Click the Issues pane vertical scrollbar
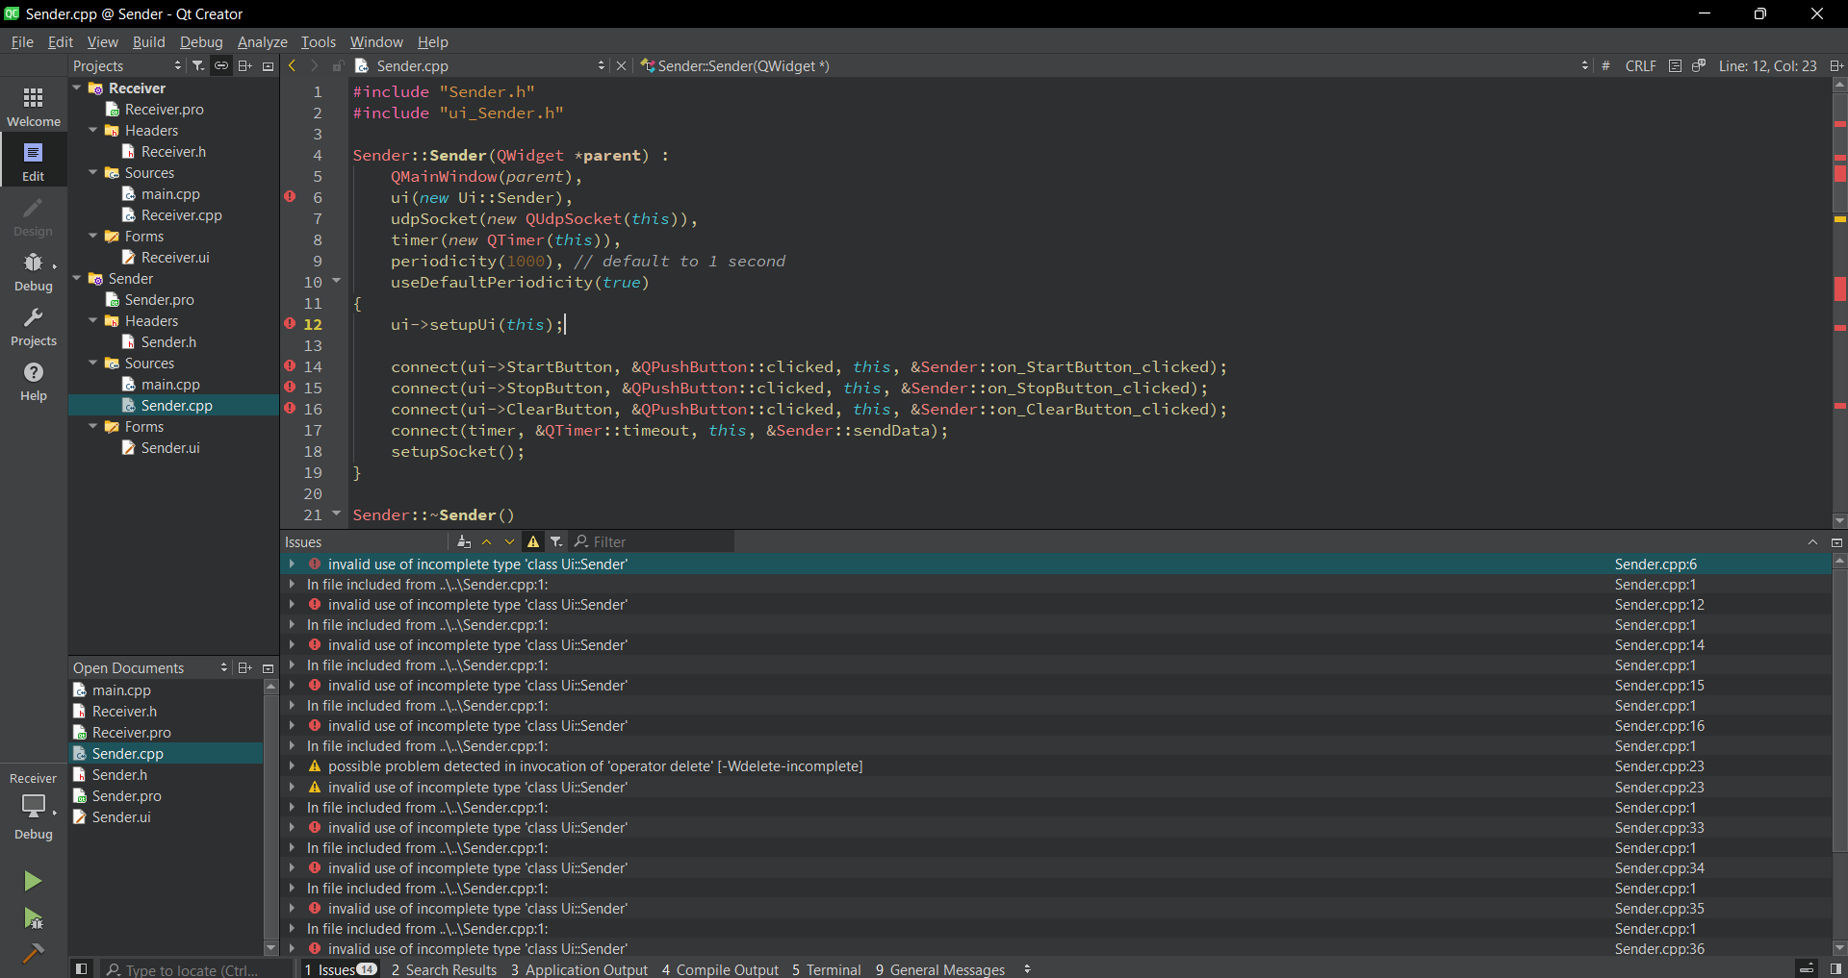 tap(1839, 712)
